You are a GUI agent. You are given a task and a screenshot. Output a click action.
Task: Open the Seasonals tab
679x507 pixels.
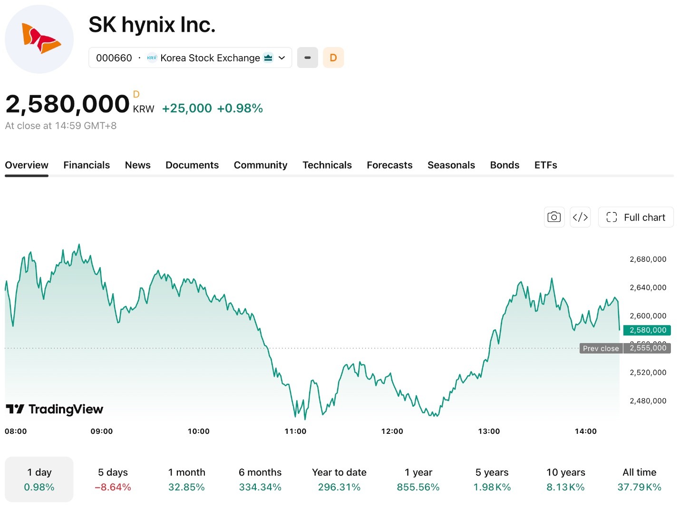[x=451, y=165]
